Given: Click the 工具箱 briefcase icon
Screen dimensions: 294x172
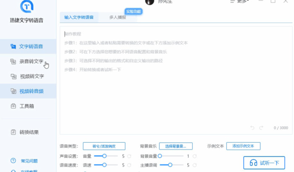Looking at the screenshot, I should click(x=13, y=106).
